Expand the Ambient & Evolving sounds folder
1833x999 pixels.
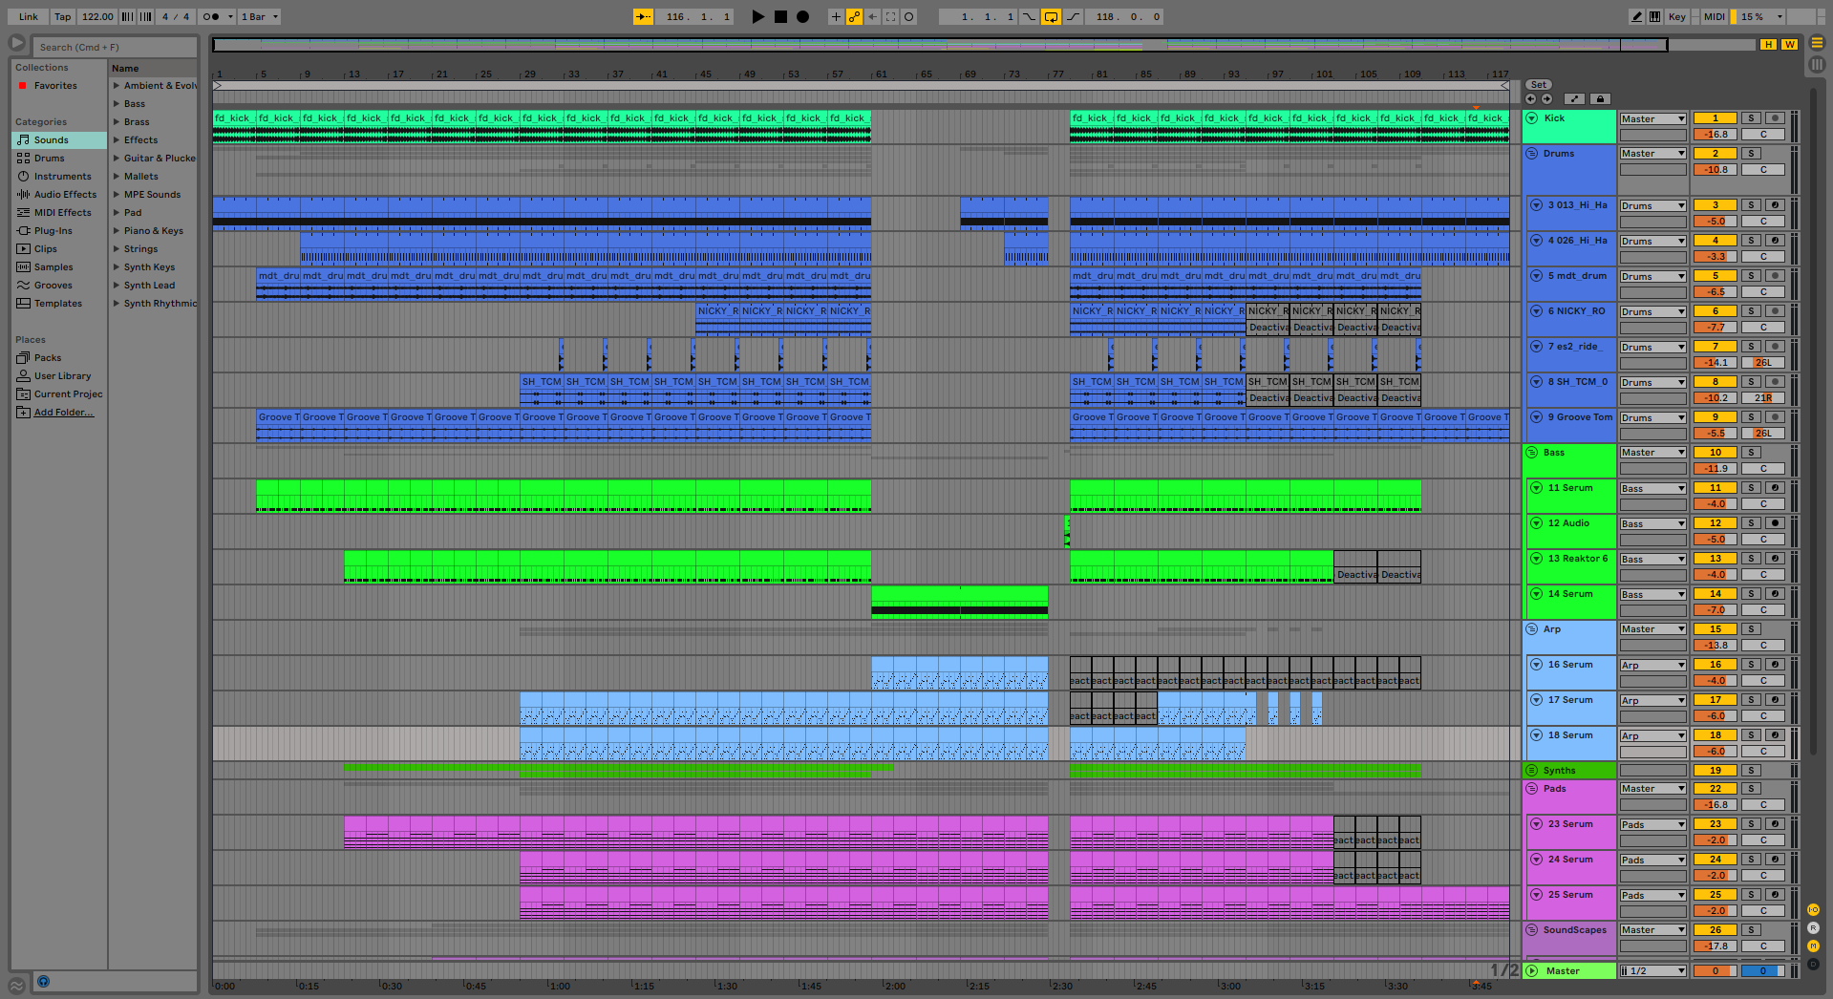pos(117,86)
